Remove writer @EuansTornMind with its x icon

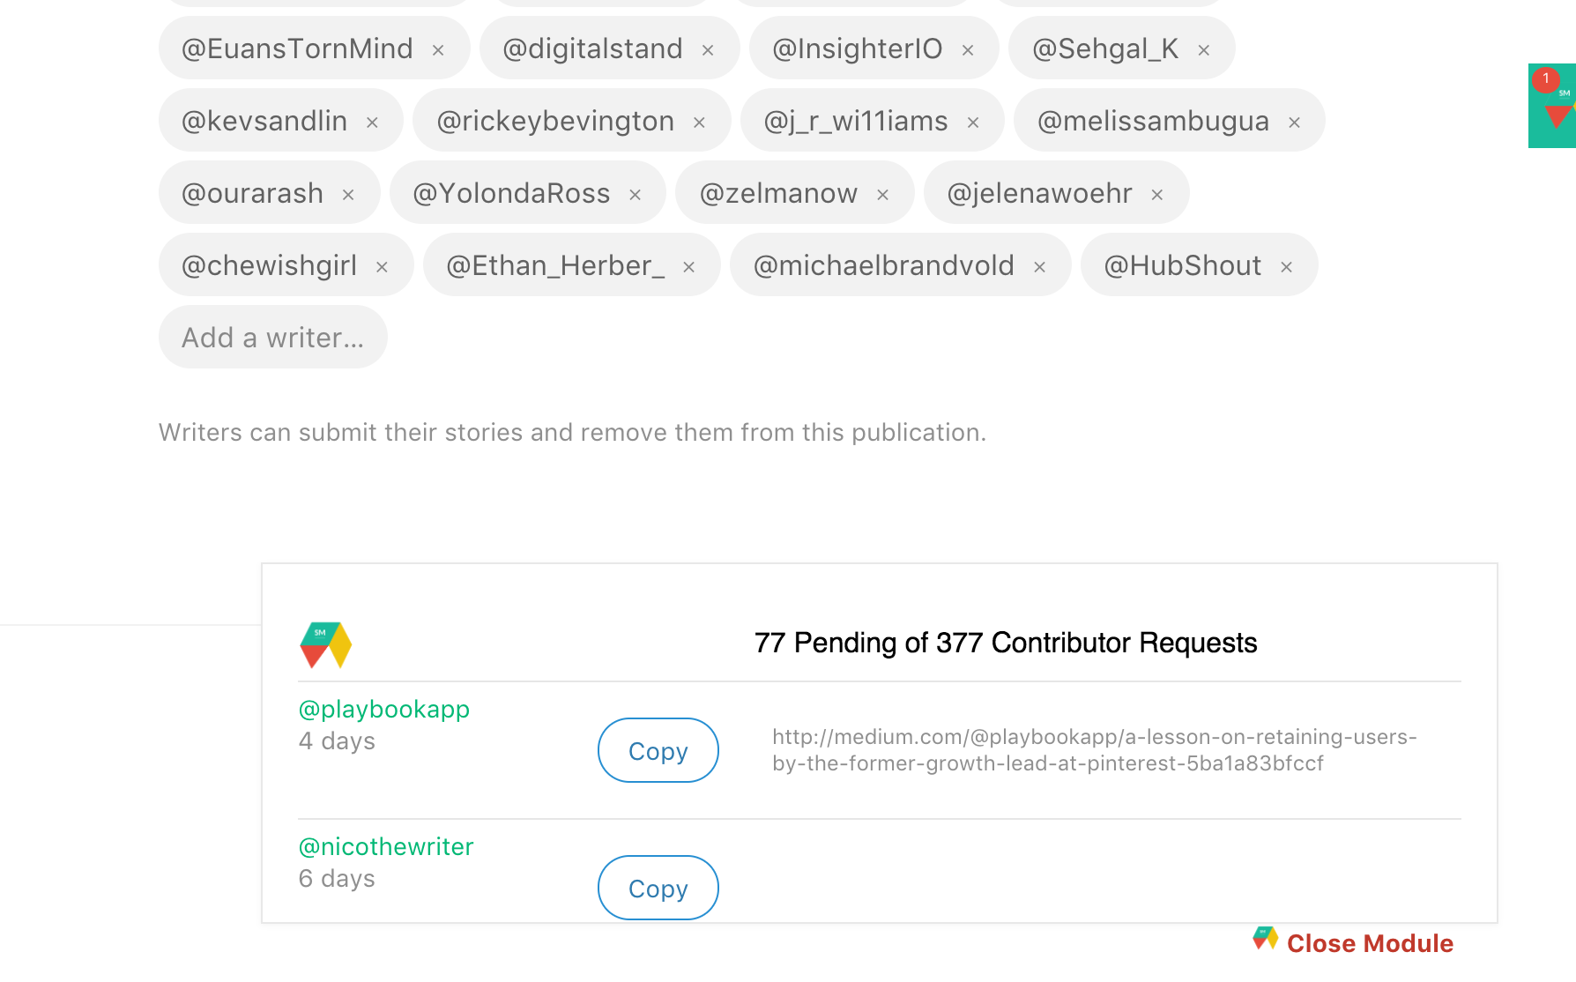438,51
